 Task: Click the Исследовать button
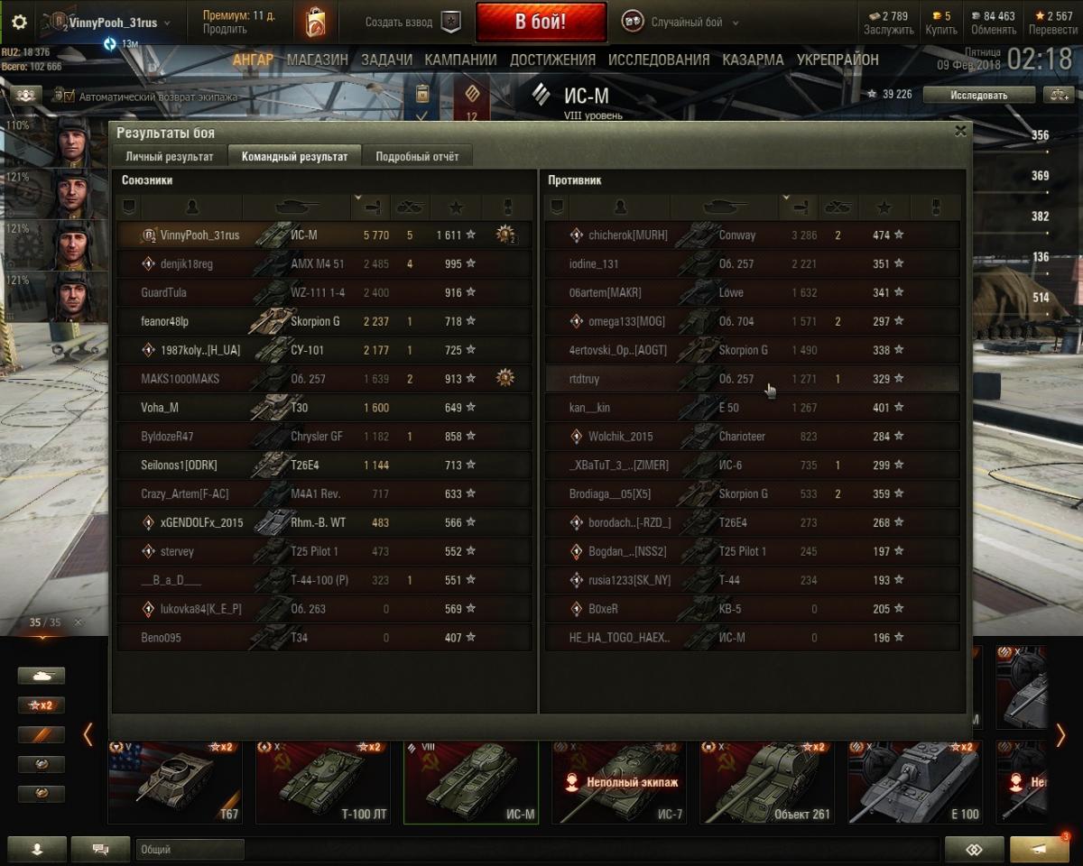978,95
